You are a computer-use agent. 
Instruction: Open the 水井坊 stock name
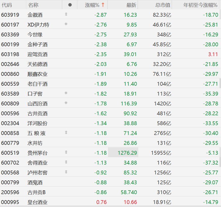coord(35,143)
